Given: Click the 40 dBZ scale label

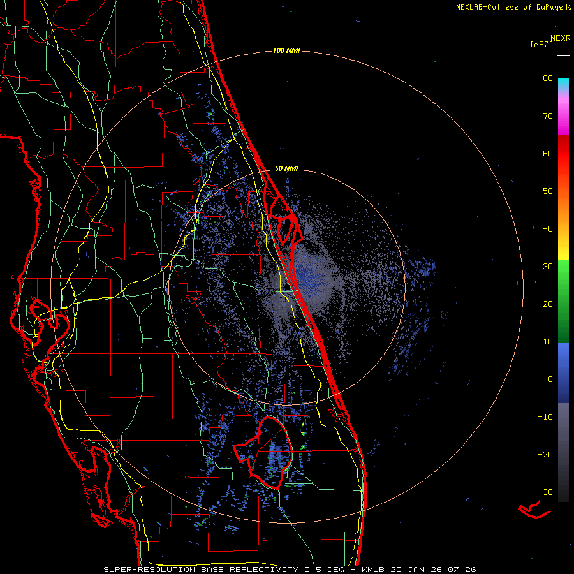Looking at the screenshot, I should pos(548,229).
